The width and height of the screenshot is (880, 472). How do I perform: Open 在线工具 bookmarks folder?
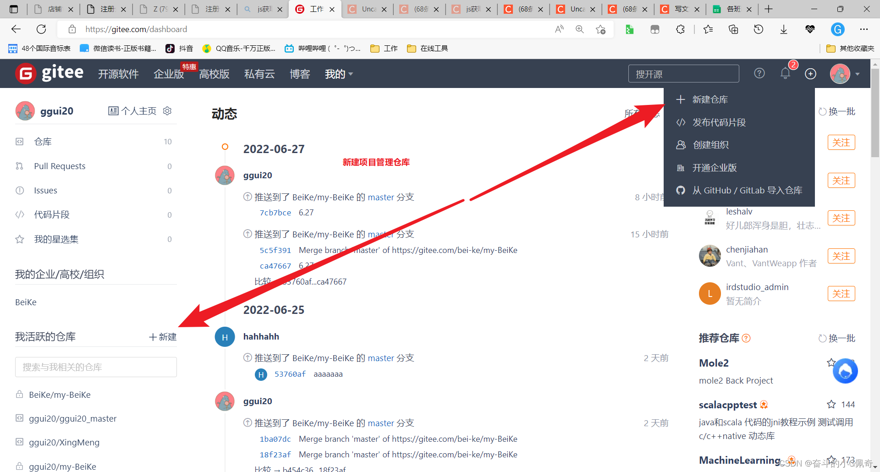point(428,48)
